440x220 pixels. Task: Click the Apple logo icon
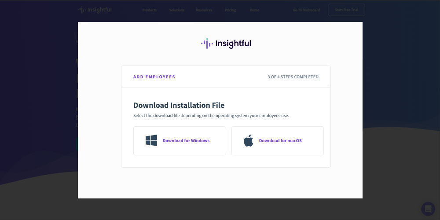(x=248, y=141)
